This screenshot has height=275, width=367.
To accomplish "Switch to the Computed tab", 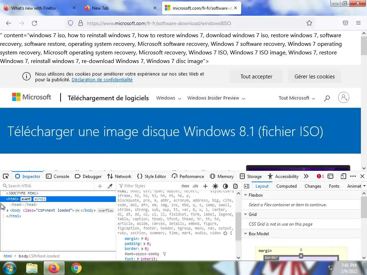I will [x=286, y=186].
